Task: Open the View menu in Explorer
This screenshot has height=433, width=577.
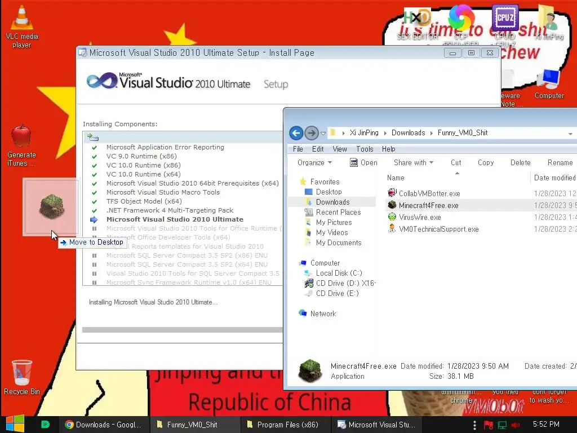Action: pos(340,149)
